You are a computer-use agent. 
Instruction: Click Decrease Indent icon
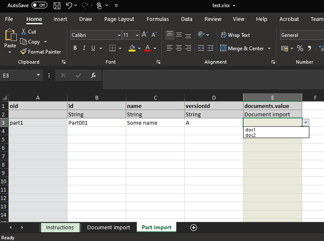click(x=201, y=48)
